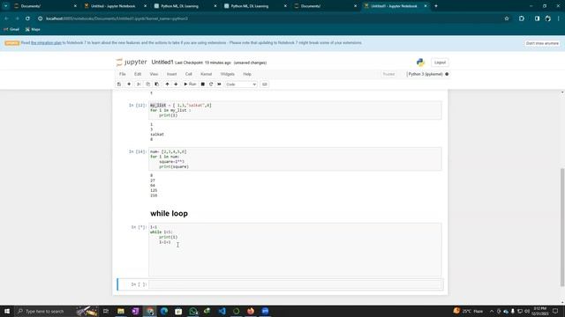Open the migration plan link in banner
This screenshot has width=565, height=317.
(46, 43)
